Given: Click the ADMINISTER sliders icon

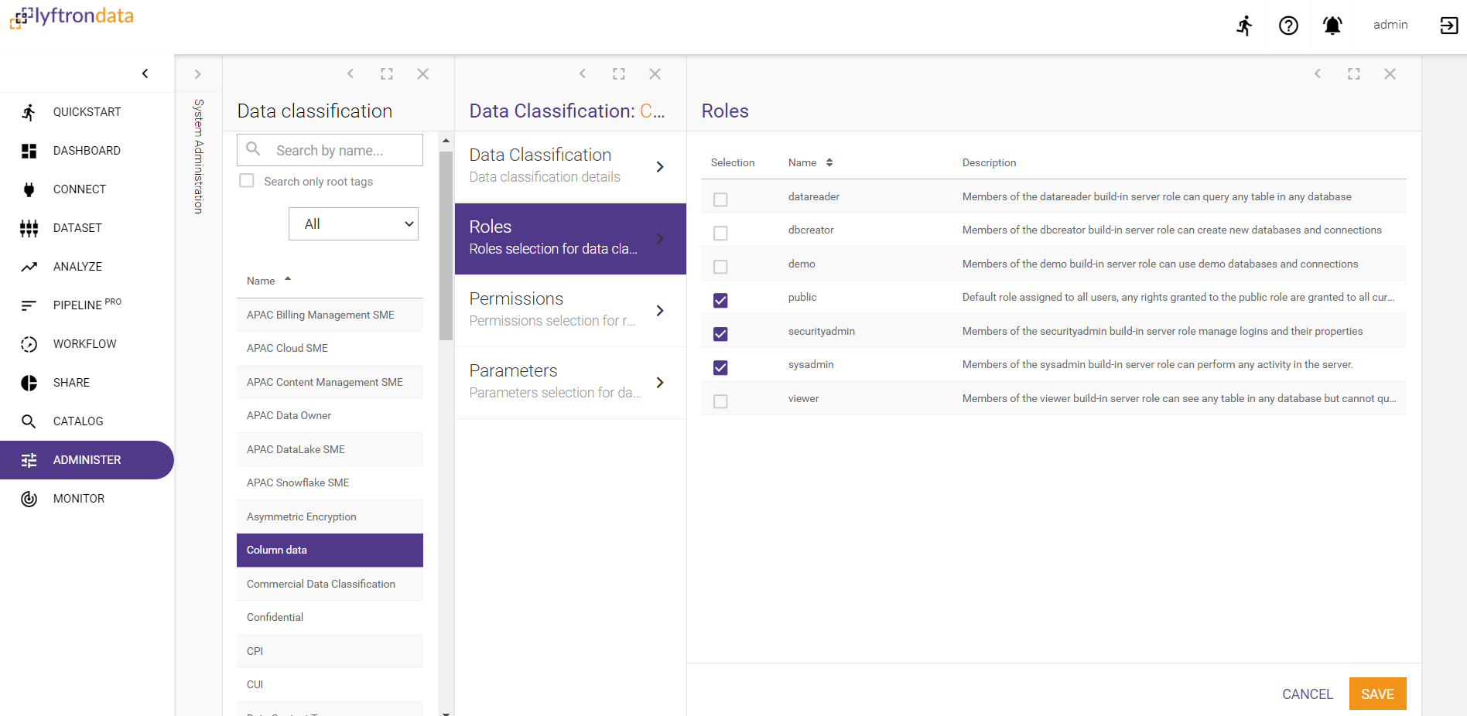Looking at the screenshot, I should (29, 460).
